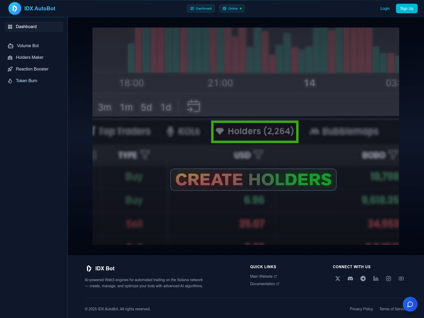
Task: Click the external-link icon beside Documentation
Action: pyautogui.click(x=278, y=284)
